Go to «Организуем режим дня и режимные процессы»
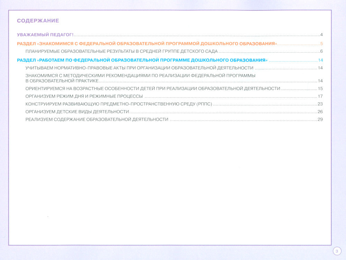Image resolution: width=346 pixels, height=260 pixels. click(x=84, y=96)
